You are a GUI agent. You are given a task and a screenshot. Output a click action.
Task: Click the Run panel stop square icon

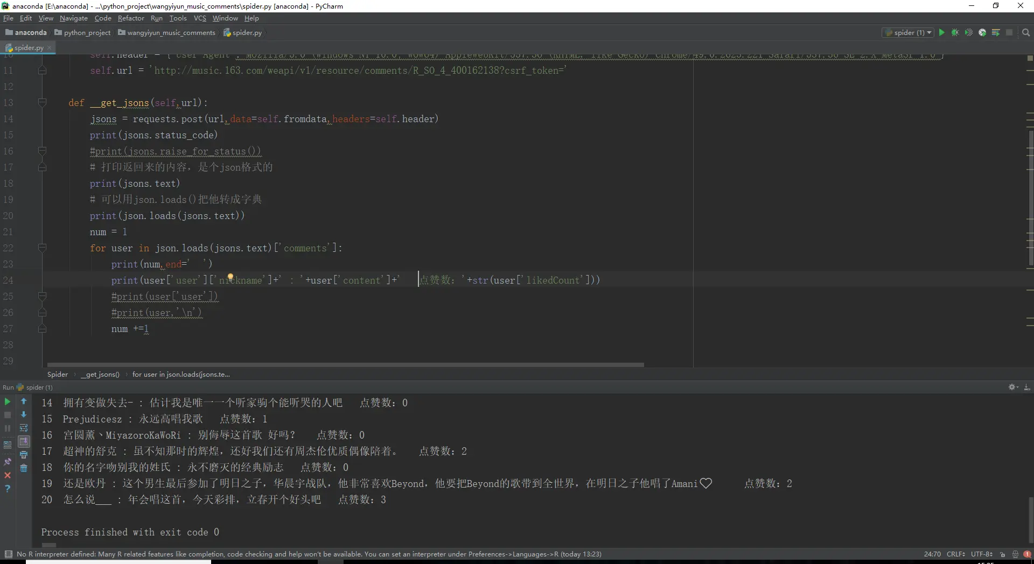pos(8,415)
